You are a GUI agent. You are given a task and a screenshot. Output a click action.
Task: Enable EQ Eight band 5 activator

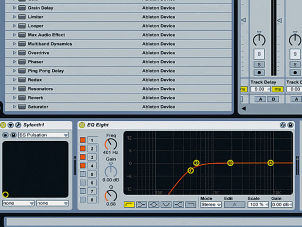coord(83,174)
